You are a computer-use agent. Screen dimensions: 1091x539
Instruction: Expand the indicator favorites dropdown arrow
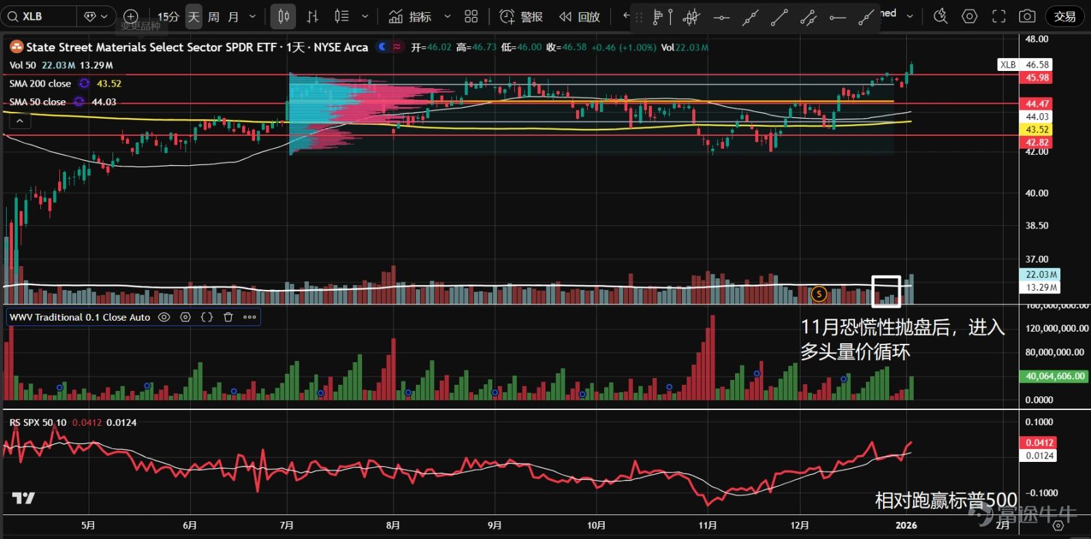(447, 16)
